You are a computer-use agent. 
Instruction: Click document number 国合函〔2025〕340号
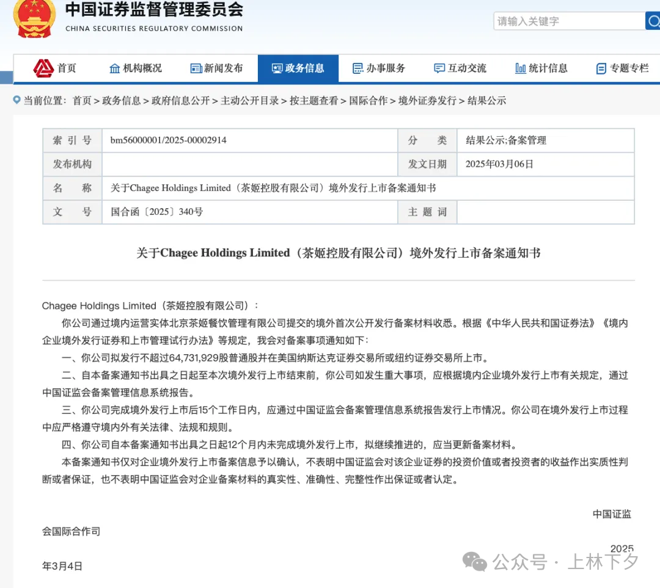[x=156, y=211]
